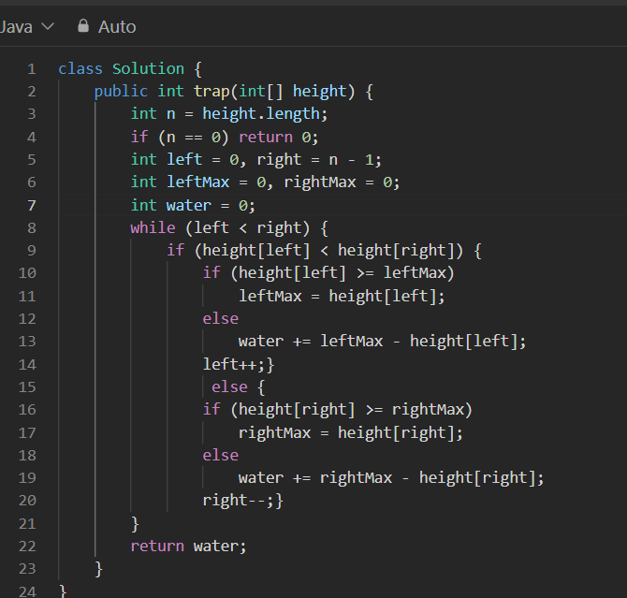Viewport: 627px width, 598px height.
Task: Click 'int water = 0;' on line 7
Action: (193, 206)
